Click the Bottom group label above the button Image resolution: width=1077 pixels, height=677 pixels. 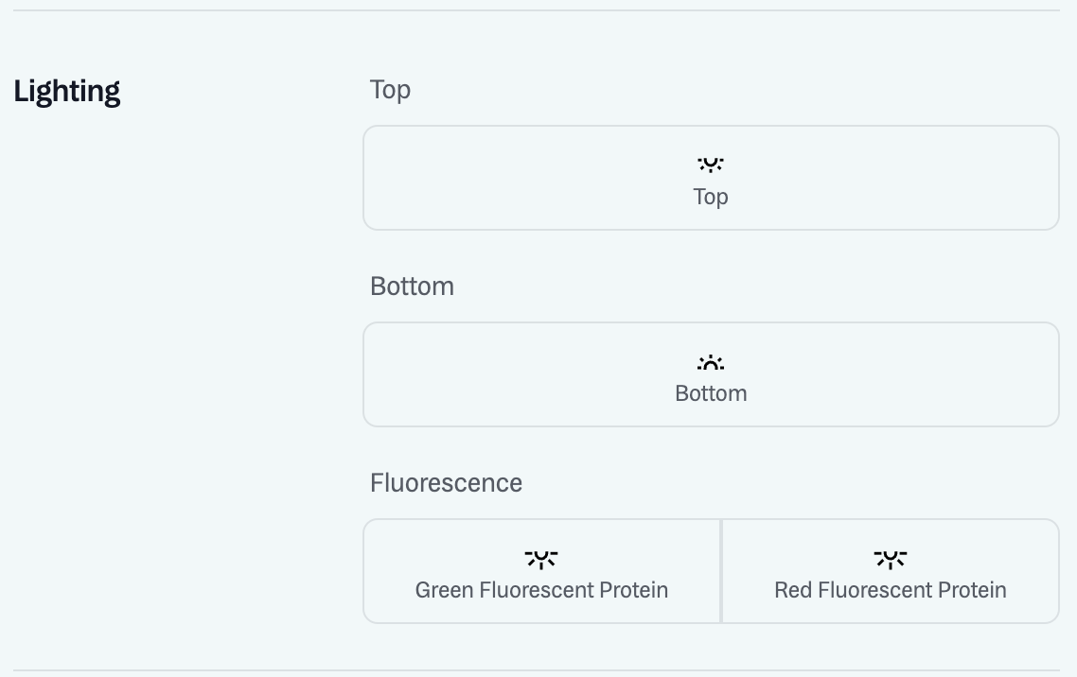pyautogui.click(x=412, y=286)
